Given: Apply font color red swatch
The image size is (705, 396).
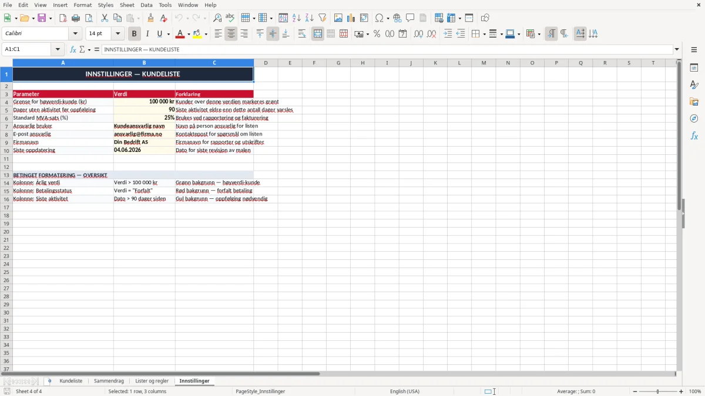Looking at the screenshot, I should click(x=180, y=34).
